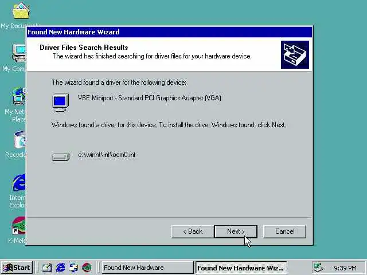Image resolution: width=367 pixels, height=275 pixels.
Task: Click the Show Desktop quick launch icon
Action: [47, 268]
